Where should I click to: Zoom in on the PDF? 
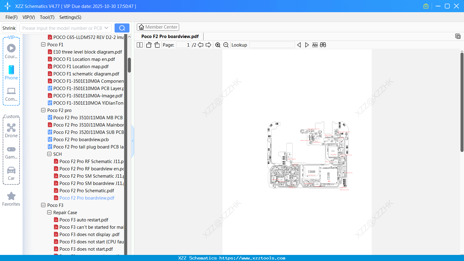pos(218,45)
